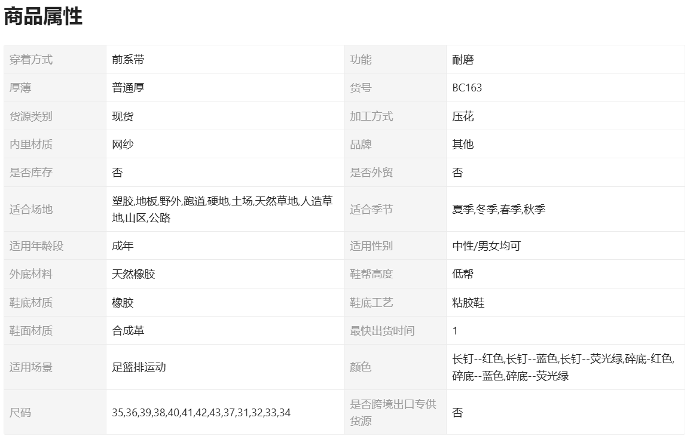This screenshot has width=687, height=436.
Task: Click the 天然橡胶 outsole material value
Action: click(133, 274)
